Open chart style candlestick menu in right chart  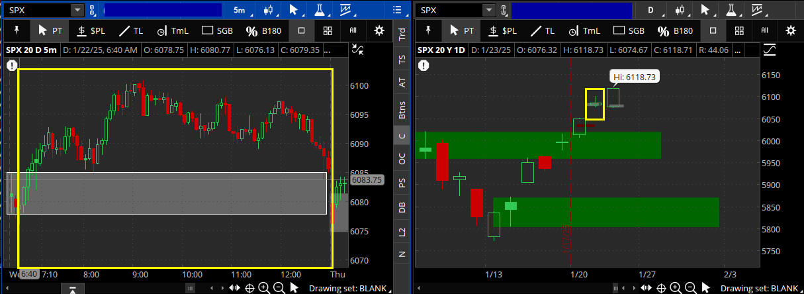tap(680, 10)
